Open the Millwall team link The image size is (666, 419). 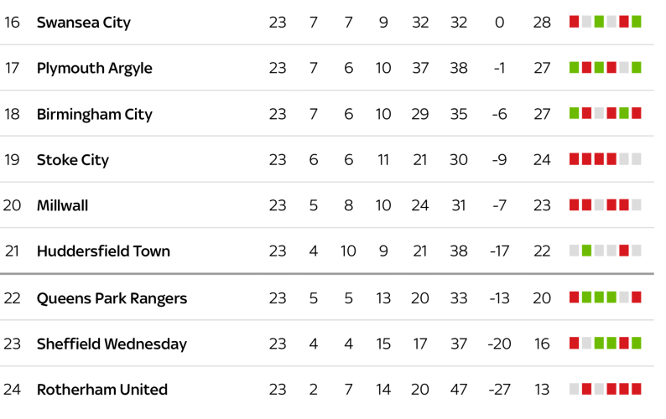pyautogui.click(x=62, y=205)
